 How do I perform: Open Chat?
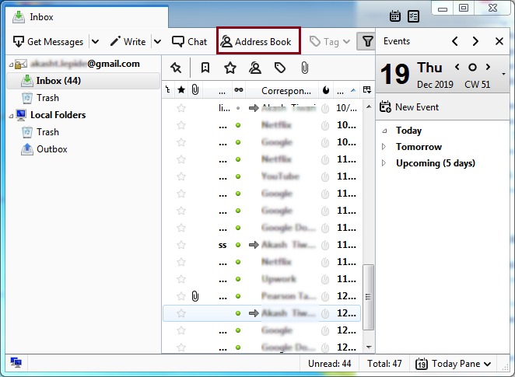(x=190, y=42)
